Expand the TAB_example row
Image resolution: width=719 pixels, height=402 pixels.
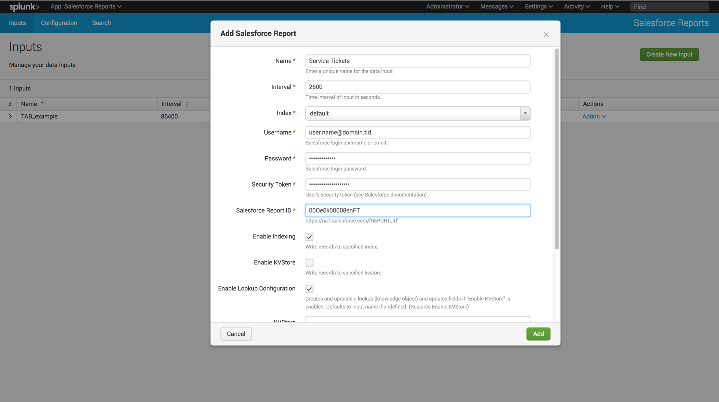coord(10,116)
